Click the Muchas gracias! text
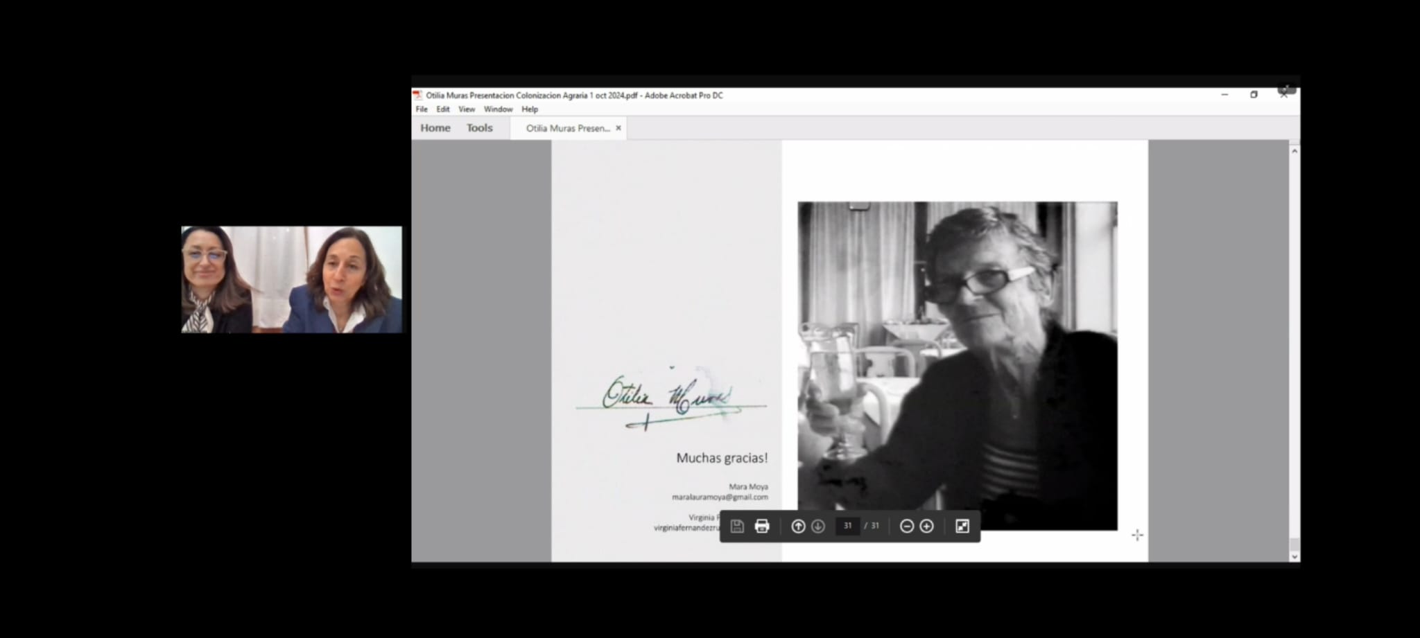Viewport: 1420px width, 638px height. coord(722,458)
